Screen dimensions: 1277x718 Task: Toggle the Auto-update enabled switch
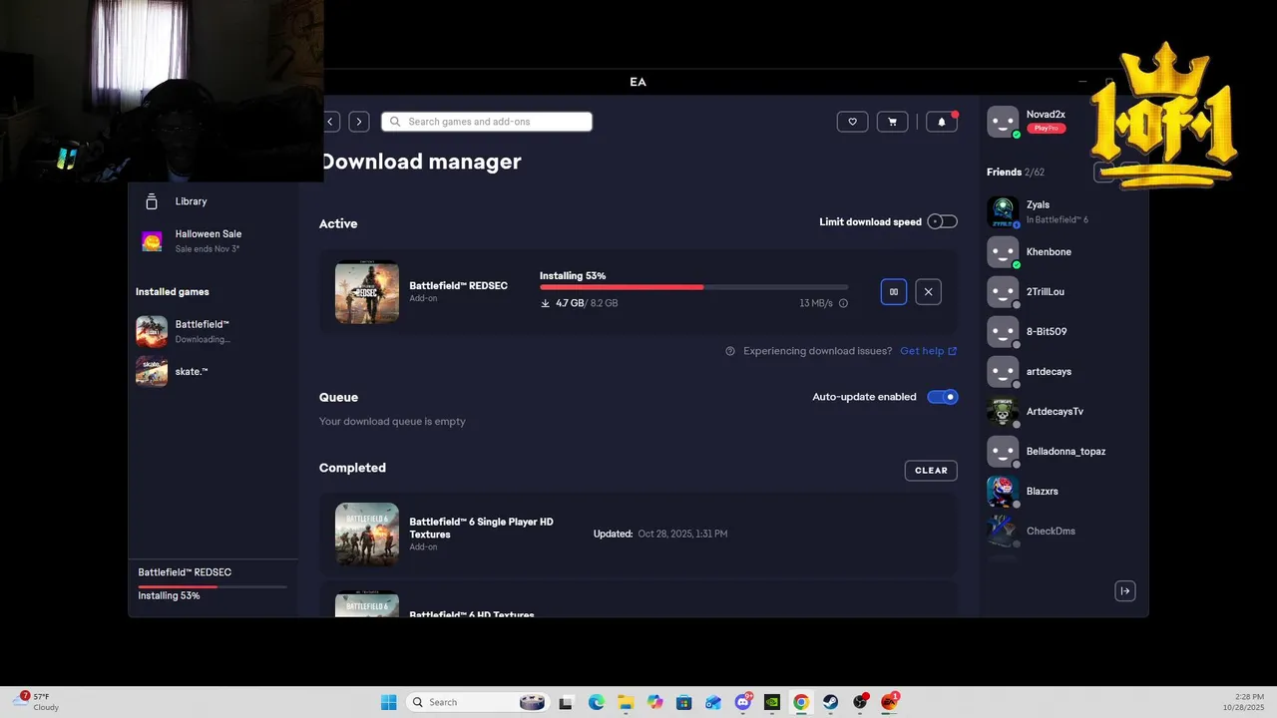942,397
